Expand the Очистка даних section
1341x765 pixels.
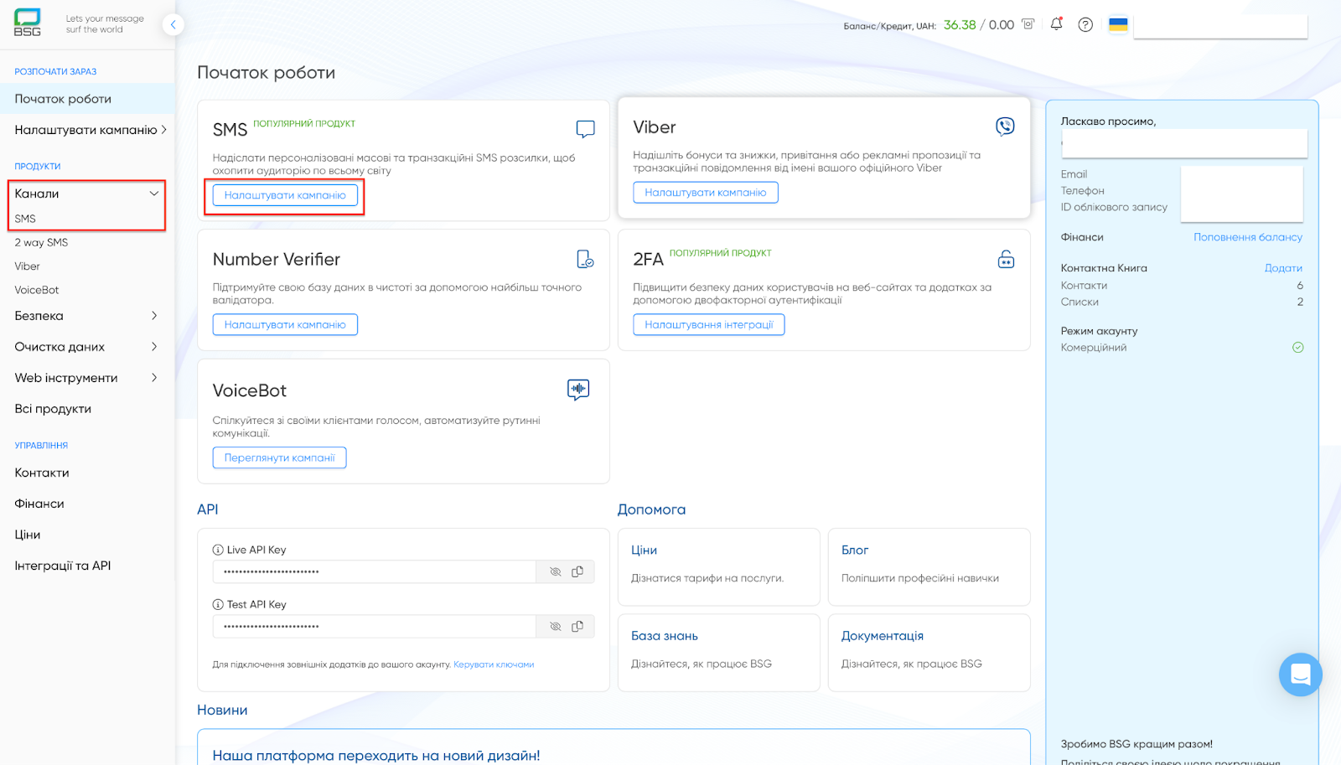154,347
